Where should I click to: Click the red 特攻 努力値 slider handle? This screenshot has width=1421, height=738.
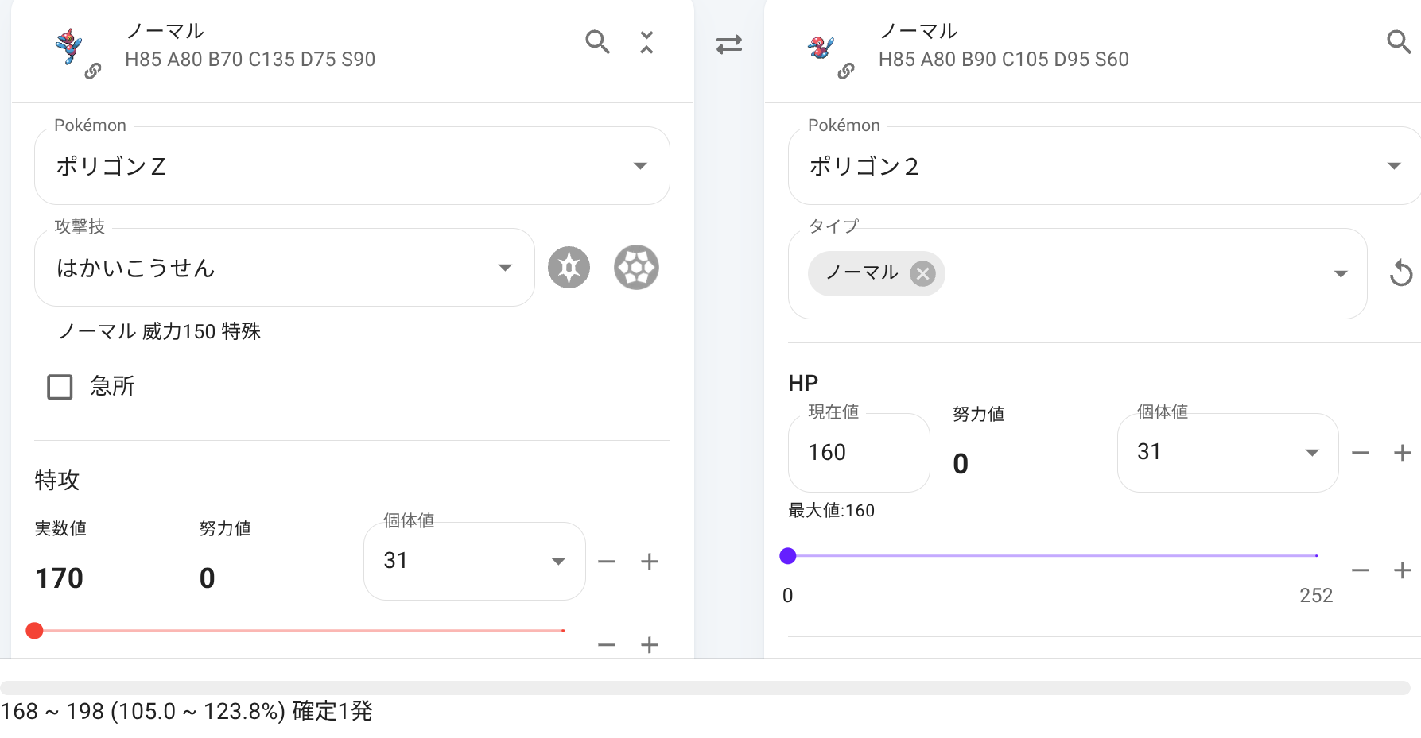(34, 631)
